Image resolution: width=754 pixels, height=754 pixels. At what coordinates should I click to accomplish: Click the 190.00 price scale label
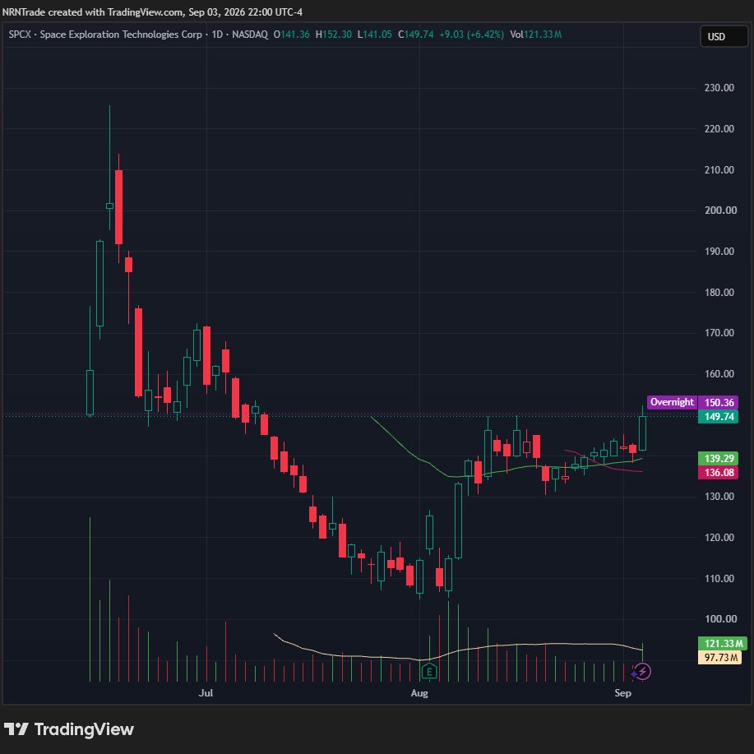coord(719,251)
